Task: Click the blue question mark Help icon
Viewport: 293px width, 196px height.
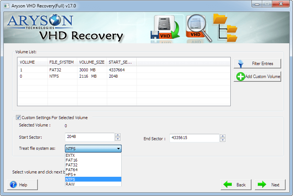Action: point(13,185)
